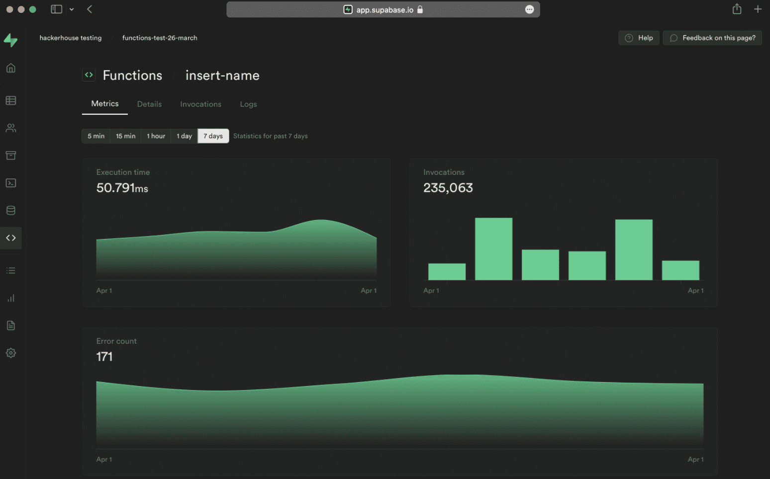This screenshot has width=770, height=479.
Task: Go back with the Safari back arrow
Action: (90, 9)
